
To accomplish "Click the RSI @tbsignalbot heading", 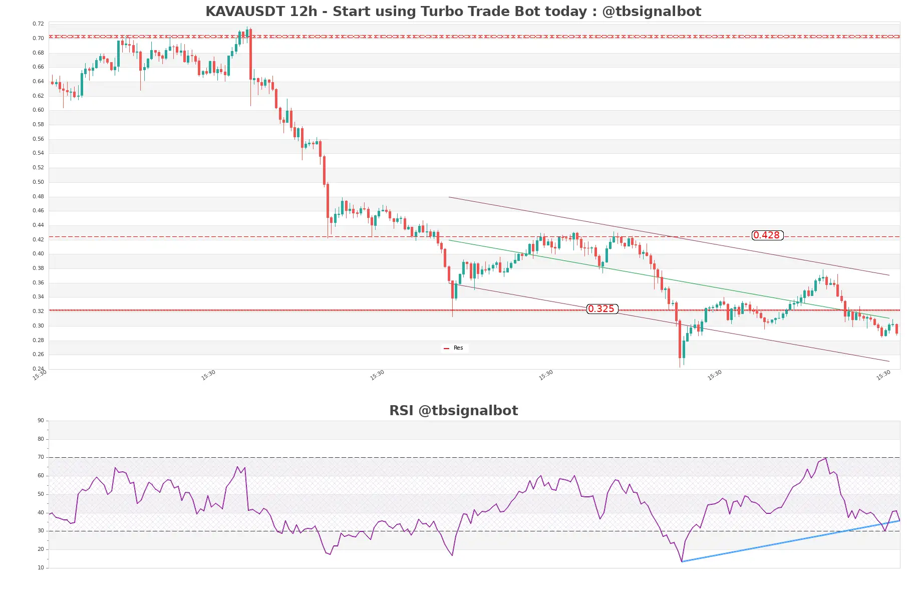I will (453, 410).
